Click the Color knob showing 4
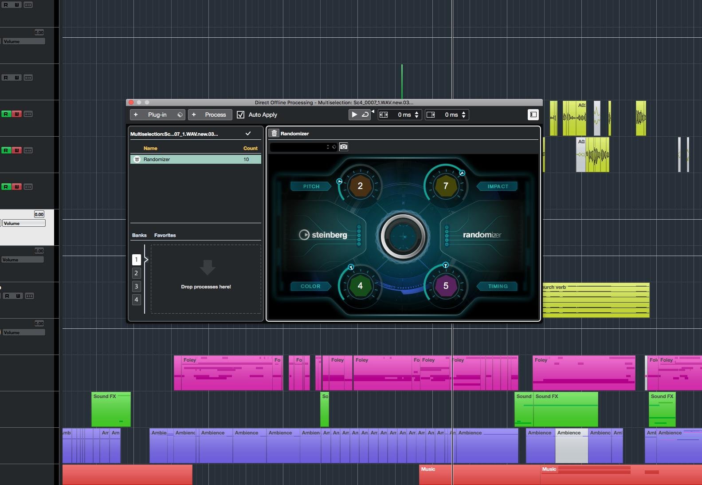Viewport: 702px width, 485px height. click(x=360, y=286)
